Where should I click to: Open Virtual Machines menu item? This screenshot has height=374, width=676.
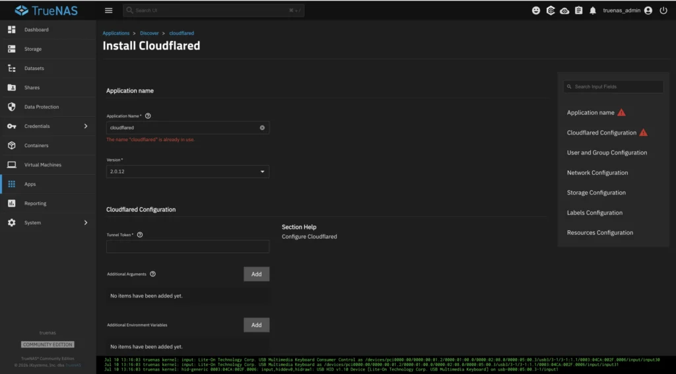click(48, 165)
